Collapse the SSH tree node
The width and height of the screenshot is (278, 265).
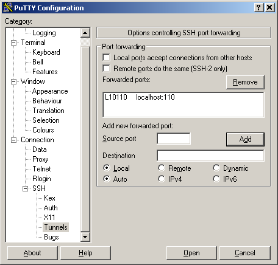pos(25,188)
